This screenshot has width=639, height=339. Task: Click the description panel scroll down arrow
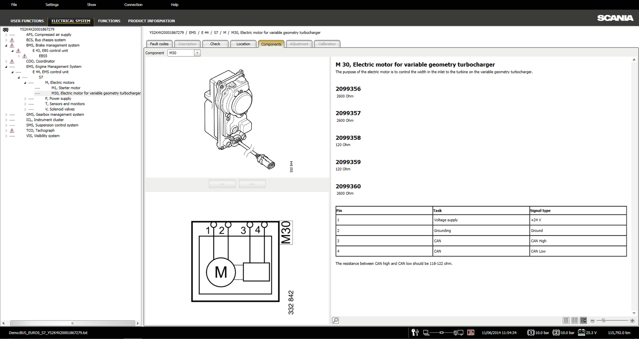coord(634,313)
